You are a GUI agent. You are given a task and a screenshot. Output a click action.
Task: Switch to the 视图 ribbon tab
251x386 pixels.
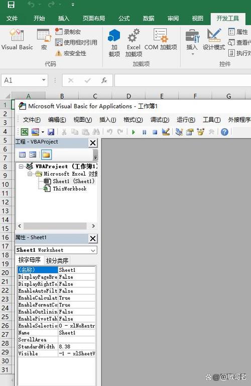coord(198,19)
